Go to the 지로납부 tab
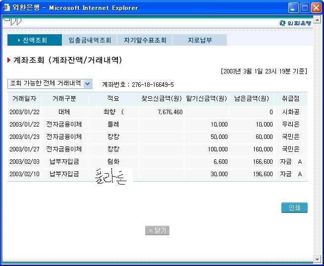Viewport: 324px width, 266px height. click(200, 40)
